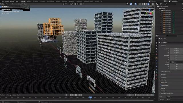Open the Render properties tab
The image size is (183, 103).
point(156,43)
